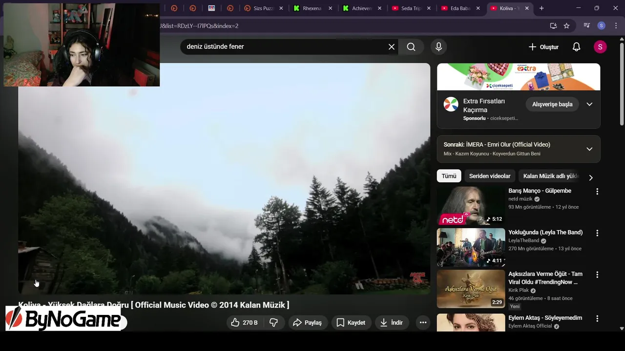
Task: Dislike the video
Action: (x=274, y=322)
